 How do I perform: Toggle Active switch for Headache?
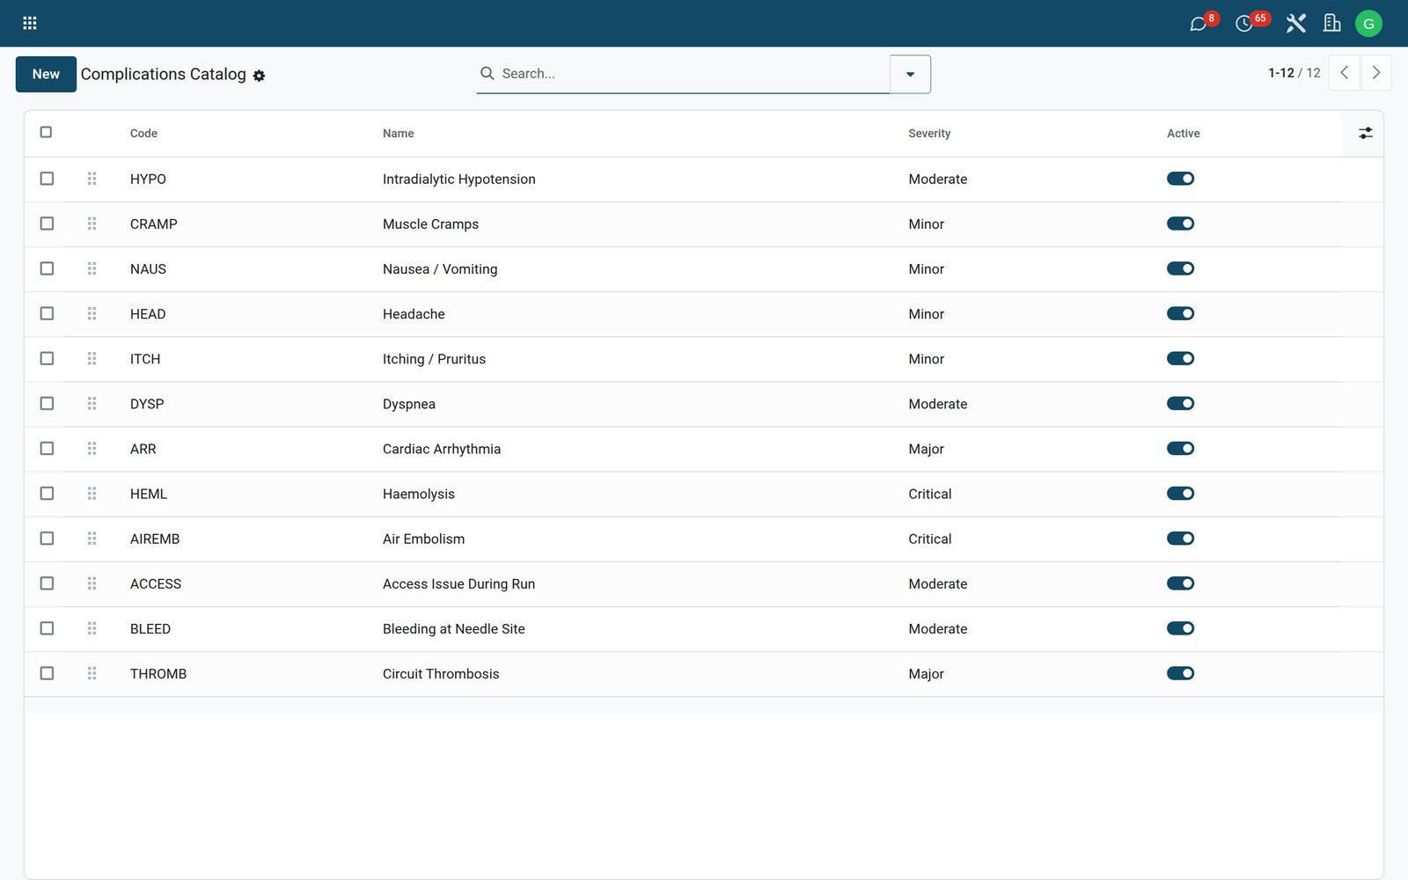point(1180,313)
